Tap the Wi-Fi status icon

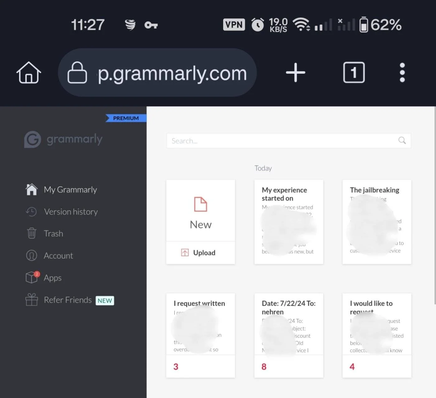pyautogui.click(x=302, y=24)
